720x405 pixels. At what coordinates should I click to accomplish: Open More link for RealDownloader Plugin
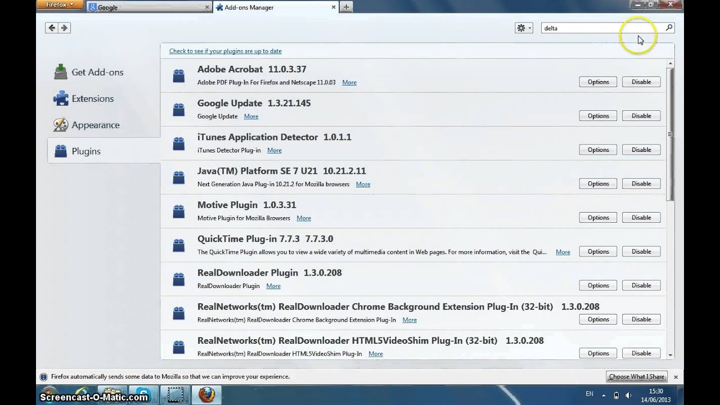click(273, 286)
